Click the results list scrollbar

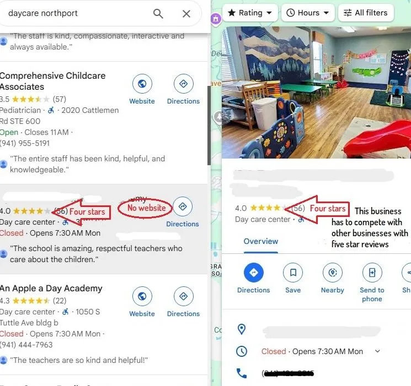tap(209, 126)
